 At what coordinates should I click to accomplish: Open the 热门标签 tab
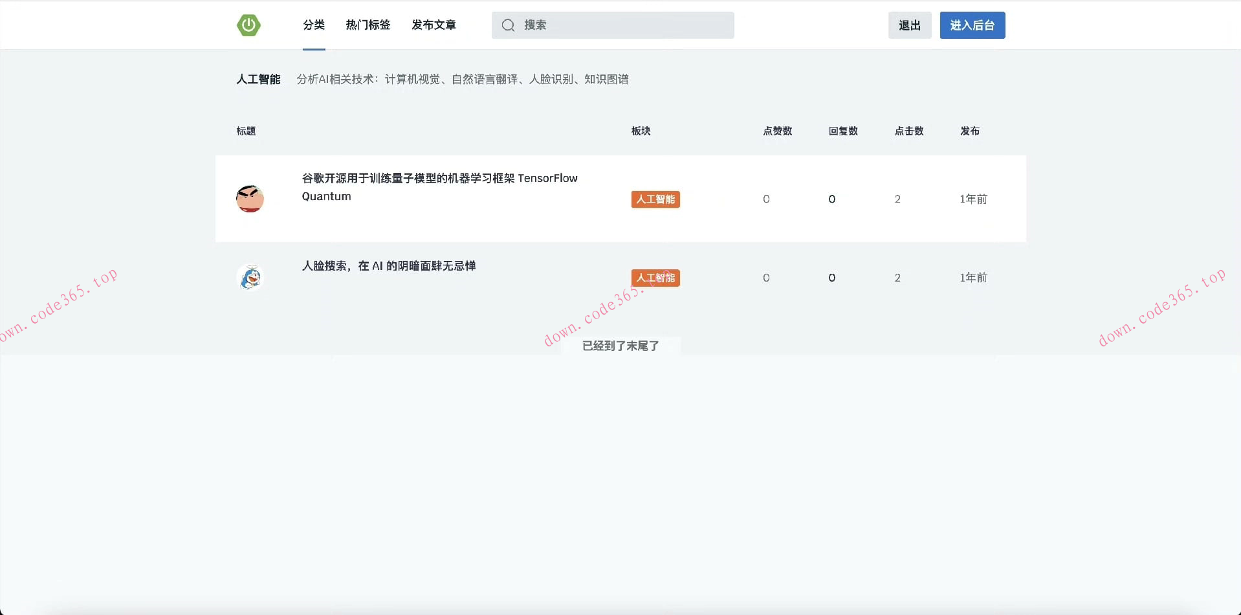pos(368,25)
